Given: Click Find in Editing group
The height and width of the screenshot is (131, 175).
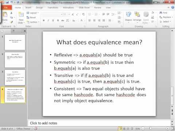Looking at the screenshot, I should (163, 13).
